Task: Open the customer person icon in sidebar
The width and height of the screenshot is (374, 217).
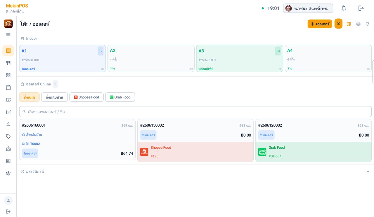Action: click(8, 124)
